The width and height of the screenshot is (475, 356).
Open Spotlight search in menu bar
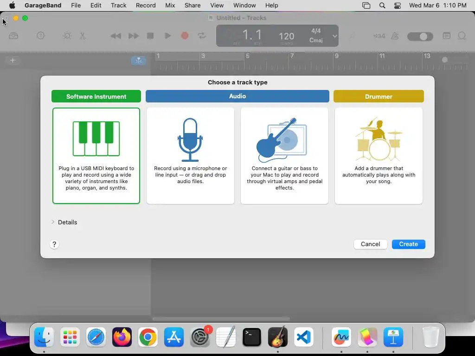coord(382,6)
